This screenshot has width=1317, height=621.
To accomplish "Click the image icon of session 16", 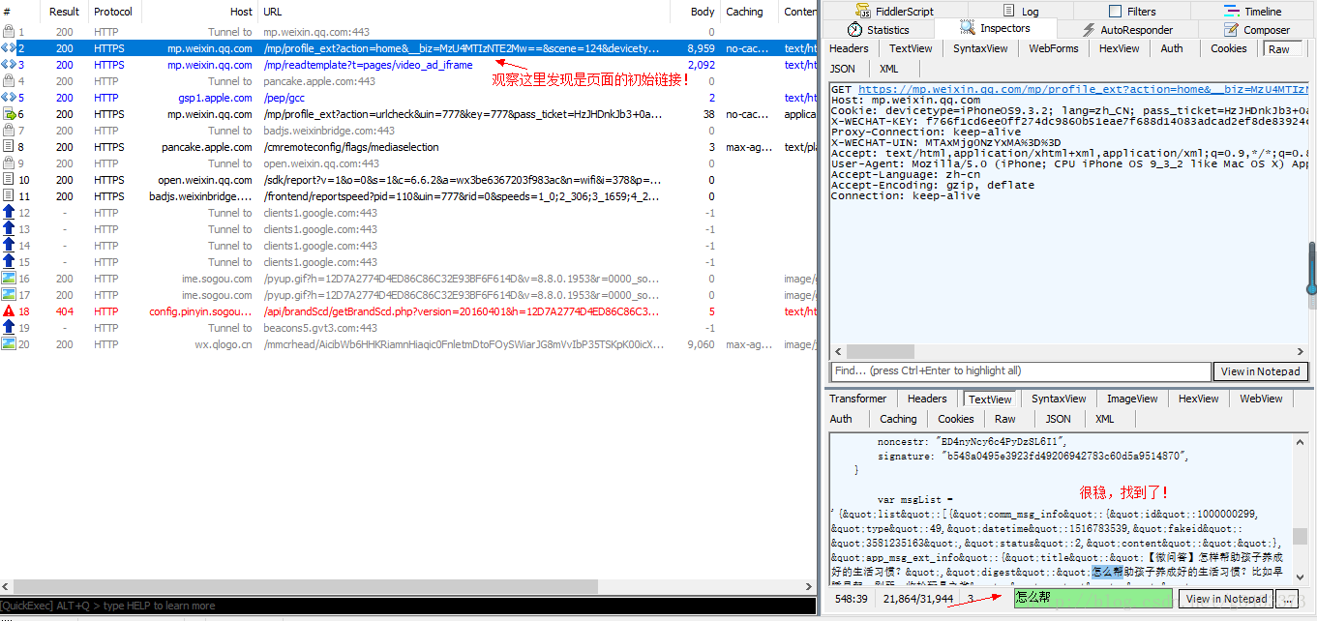I will click(x=9, y=279).
